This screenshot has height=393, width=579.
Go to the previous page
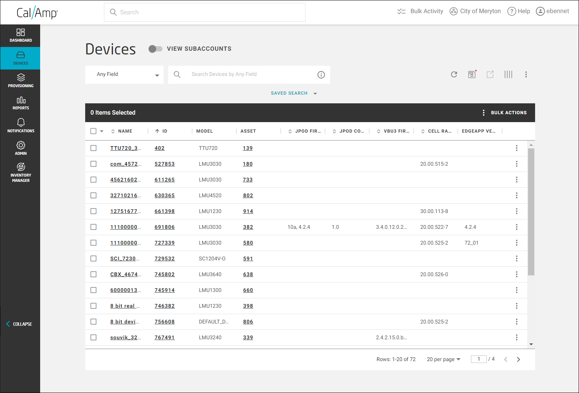coord(506,360)
